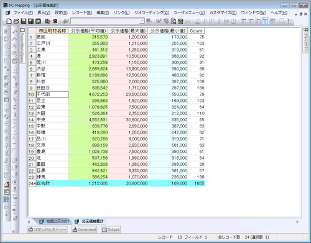Click the 公示価格(平均値) column header

coord(88,31)
